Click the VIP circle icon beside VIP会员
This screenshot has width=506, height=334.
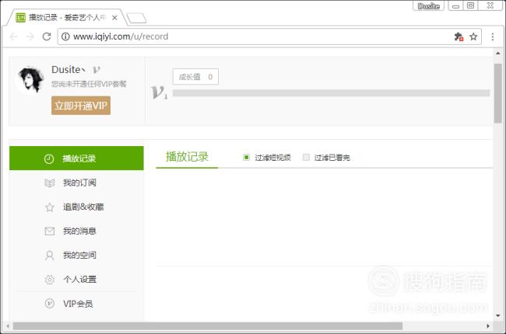49,304
